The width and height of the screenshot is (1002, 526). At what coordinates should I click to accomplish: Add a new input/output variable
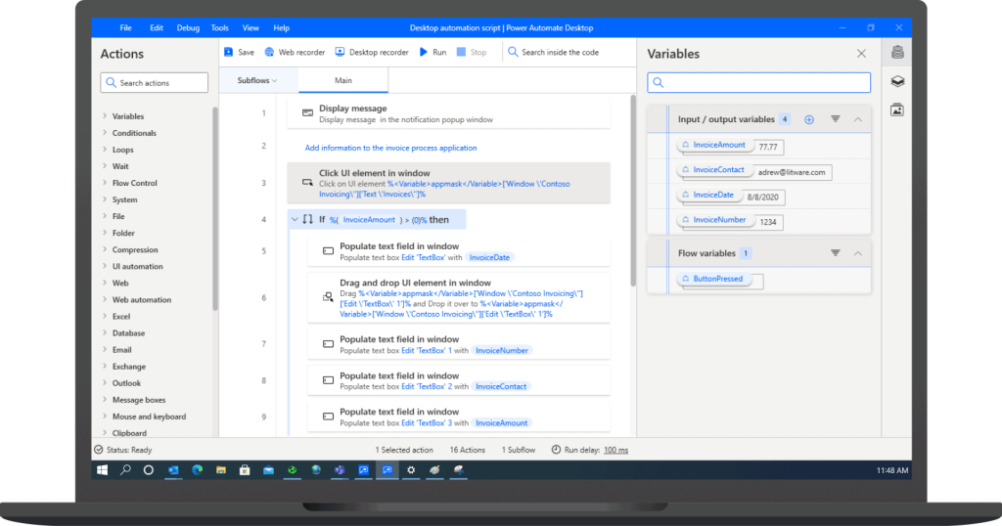pyautogui.click(x=809, y=119)
